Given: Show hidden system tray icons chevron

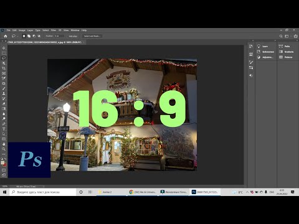Looking at the screenshot, I should (x=247, y=192).
